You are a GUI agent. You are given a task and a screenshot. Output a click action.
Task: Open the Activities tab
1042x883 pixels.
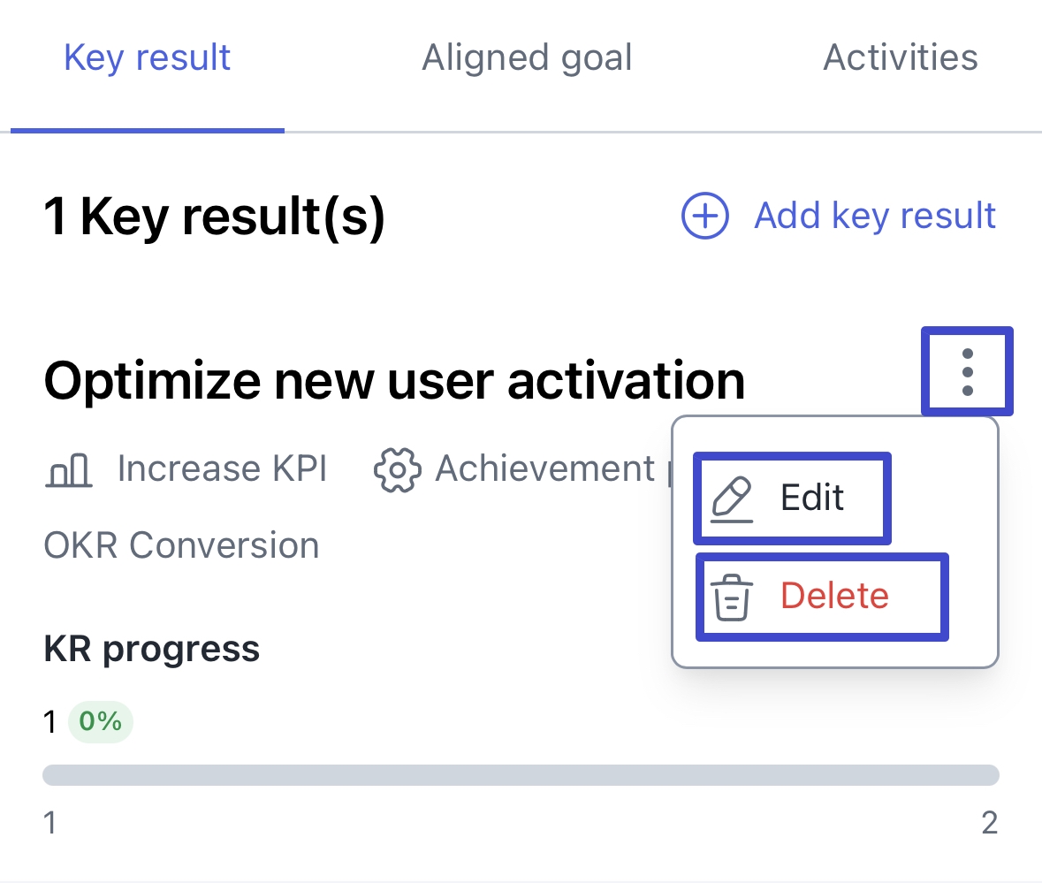coord(901,57)
